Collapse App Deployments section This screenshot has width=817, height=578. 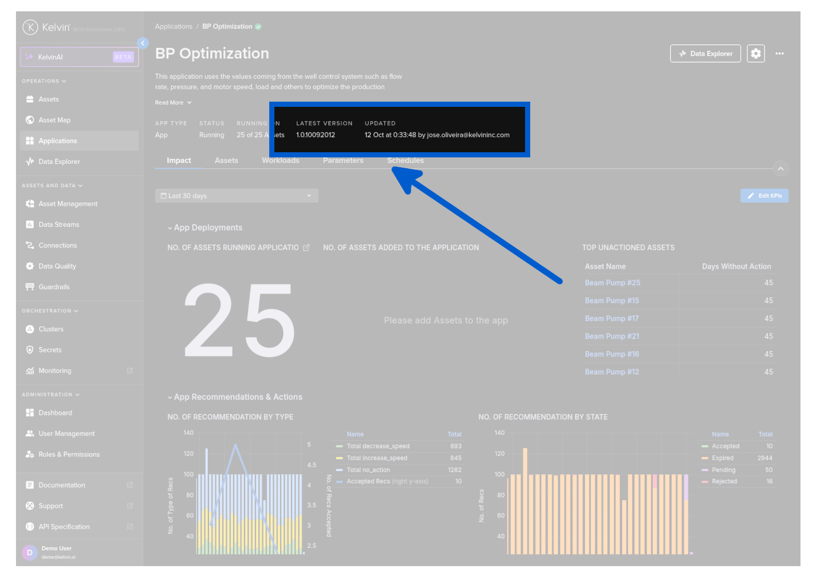click(x=170, y=228)
